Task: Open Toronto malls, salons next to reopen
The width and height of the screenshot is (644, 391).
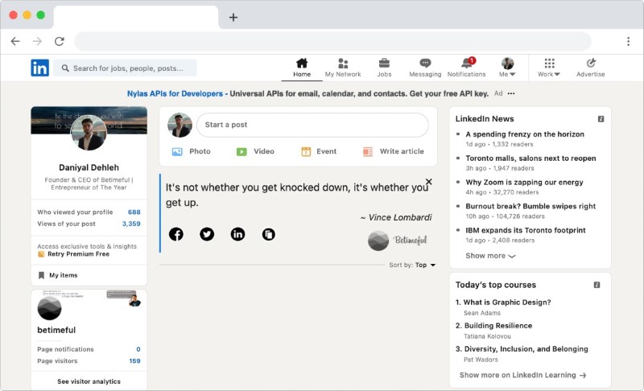Action: (x=530, y=158)
